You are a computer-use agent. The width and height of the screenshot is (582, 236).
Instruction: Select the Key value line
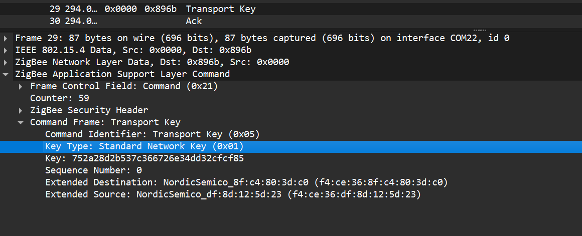144,158
